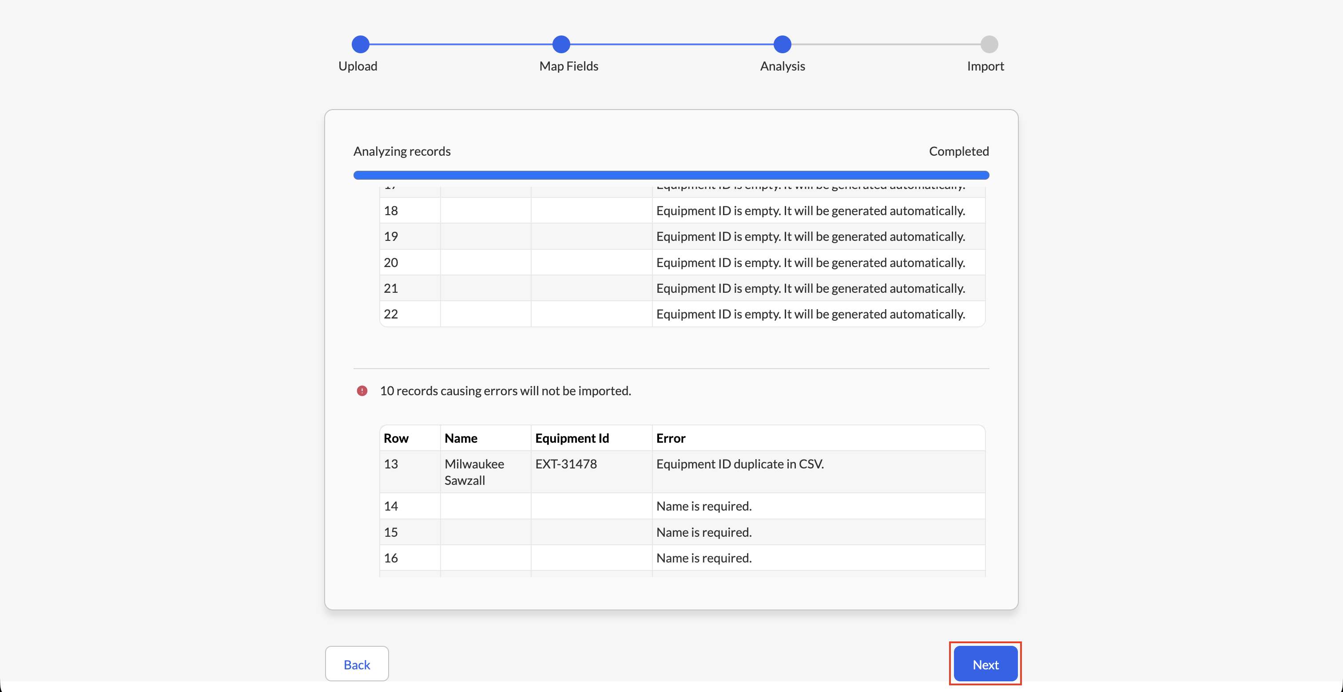Image resolution: width=1343 pixels, height=692 pixels.
Task: Click the Analysis step circle
Action: click(x=782, y=44)
